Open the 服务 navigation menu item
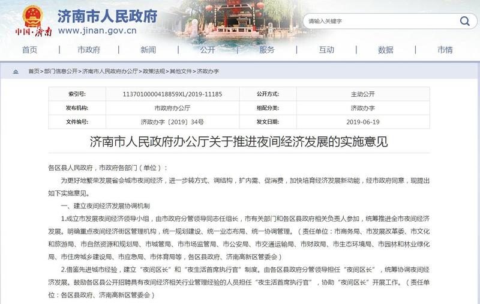The width and height of the screenshot is (480, 304). pos(267,50)
